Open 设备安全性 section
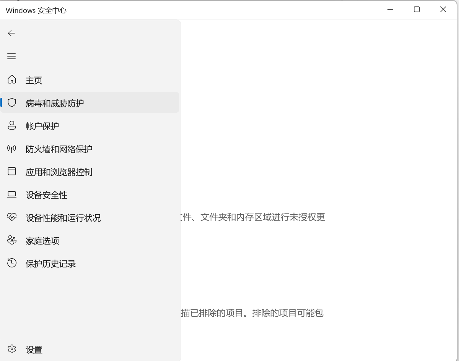The height and width of the screenshot is (361, 459). (x=90, y=195)
